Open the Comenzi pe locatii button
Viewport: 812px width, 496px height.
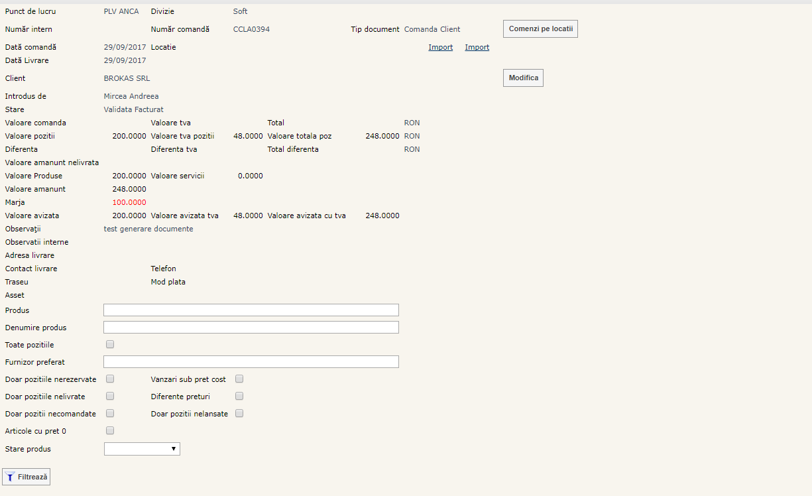coord(540,29)
